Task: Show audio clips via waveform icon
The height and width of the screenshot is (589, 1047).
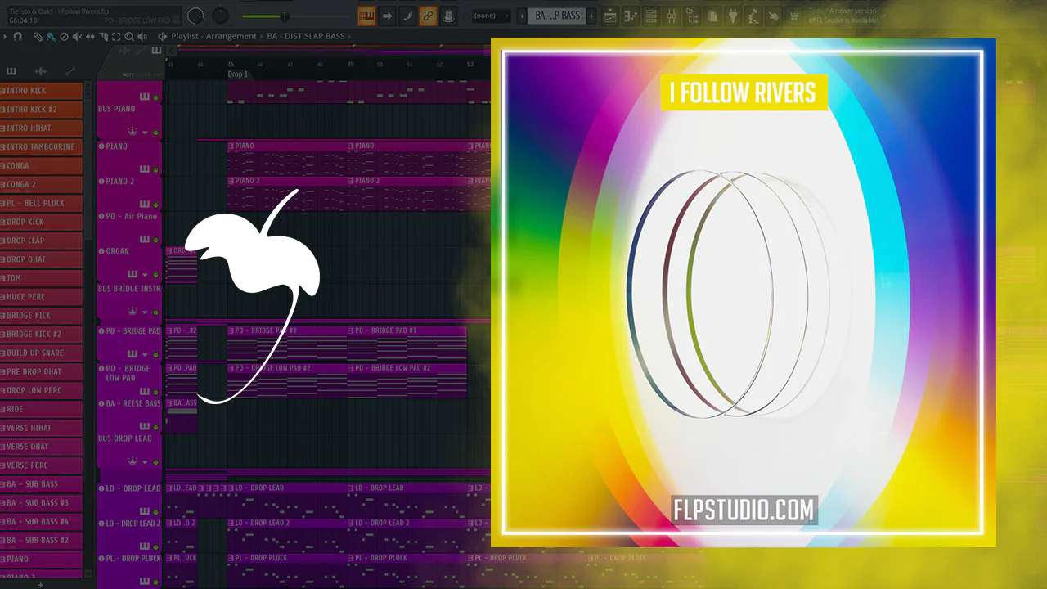Action: (x=41, y=72)
